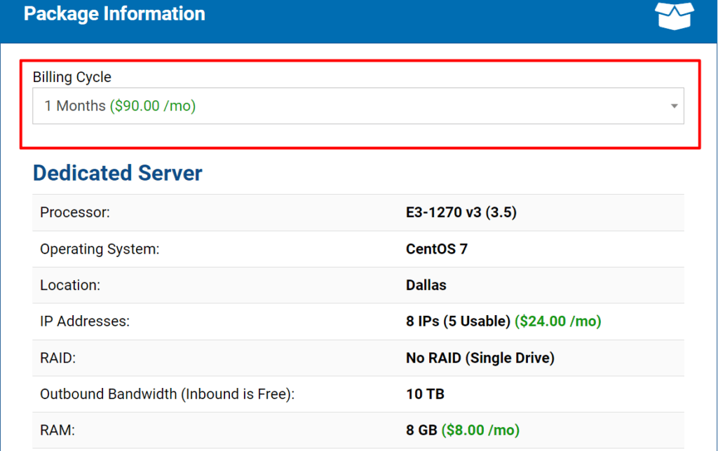Screen dimensions: 718x451
Task: Select the Processor row label
Action: click(75, 212)
